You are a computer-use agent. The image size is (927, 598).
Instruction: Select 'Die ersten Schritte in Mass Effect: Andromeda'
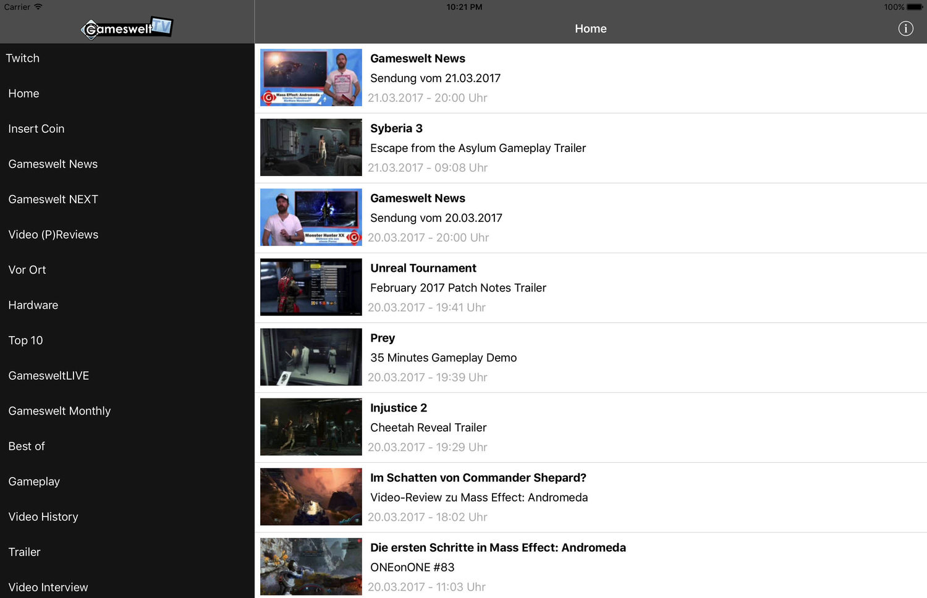click(x=498, y=547)
